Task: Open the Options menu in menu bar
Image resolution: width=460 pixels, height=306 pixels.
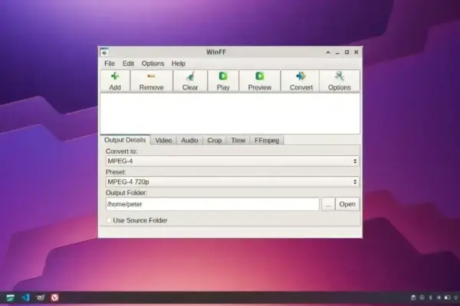Action: [153, 63]
